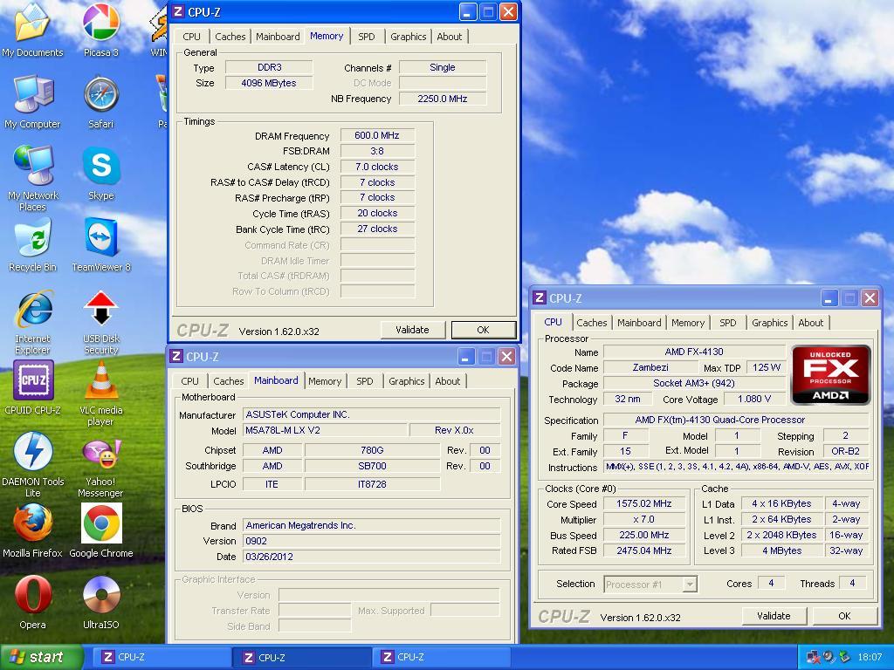894x670 pixels.
Task: Click CPU-Z title icon in Mainboard window
Action: click(x=176, y=356)
